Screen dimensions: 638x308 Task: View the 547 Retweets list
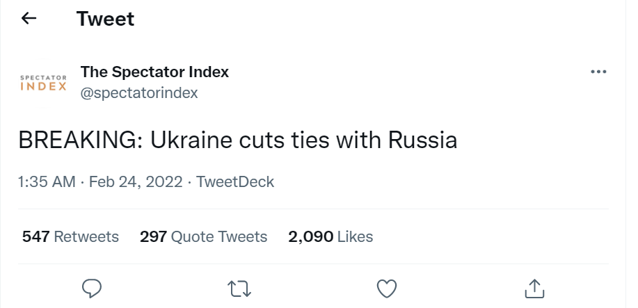(70, 236)
